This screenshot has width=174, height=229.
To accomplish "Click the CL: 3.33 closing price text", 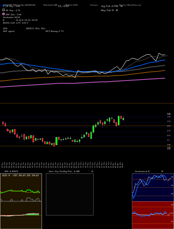I will coord(63,6).
